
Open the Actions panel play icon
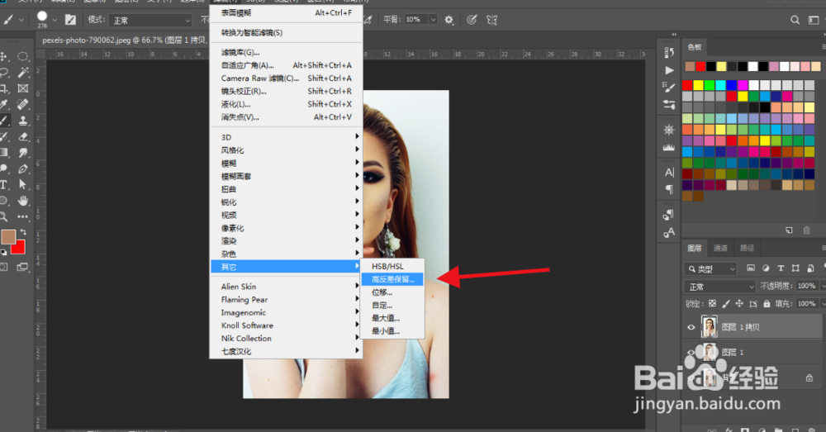pyautogui.click(x=669, y=70)
